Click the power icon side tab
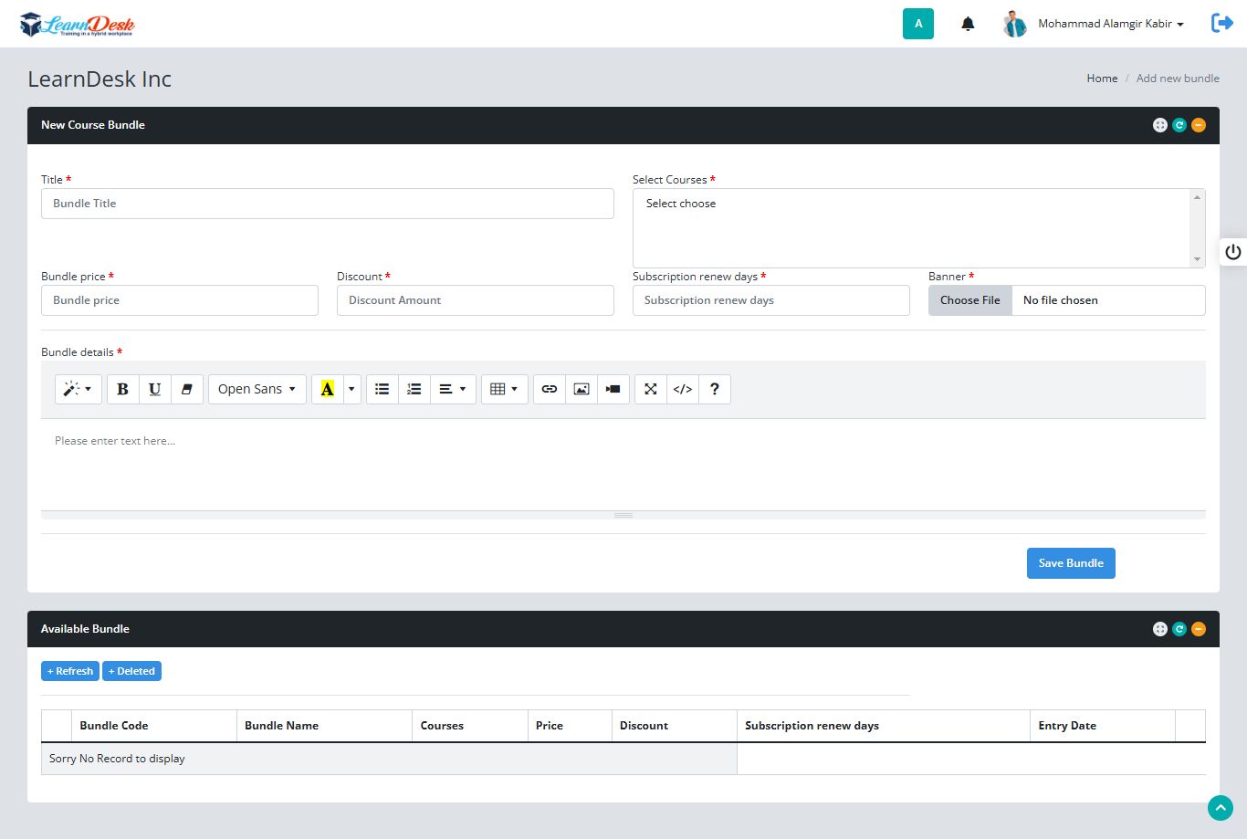The width and height of the screenshot is (1247, 839). pos(1233,252)
